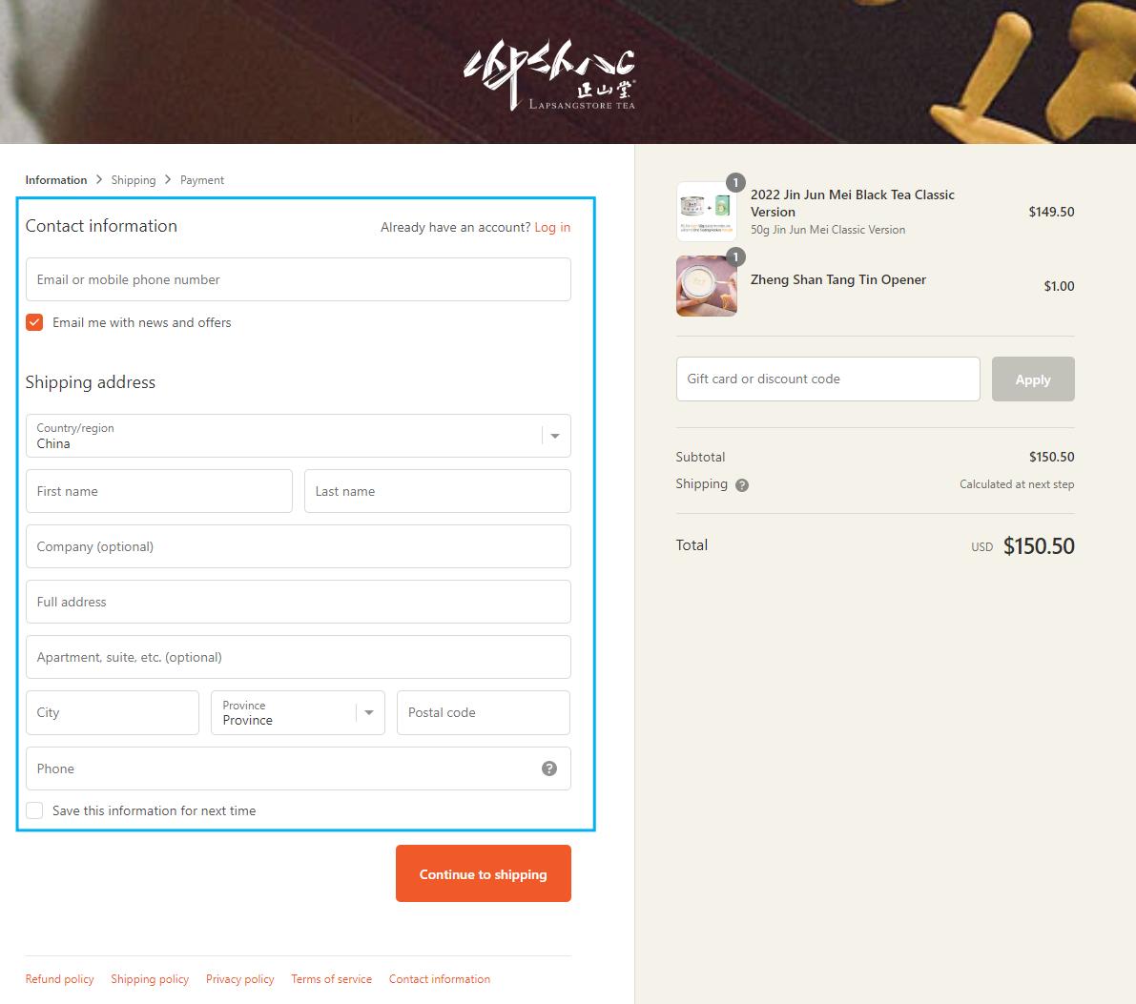Image resolution: width=1136 pixels, height=1004 pixels.
Task: Expand the Province dropdown
Action: click(298, 713)
